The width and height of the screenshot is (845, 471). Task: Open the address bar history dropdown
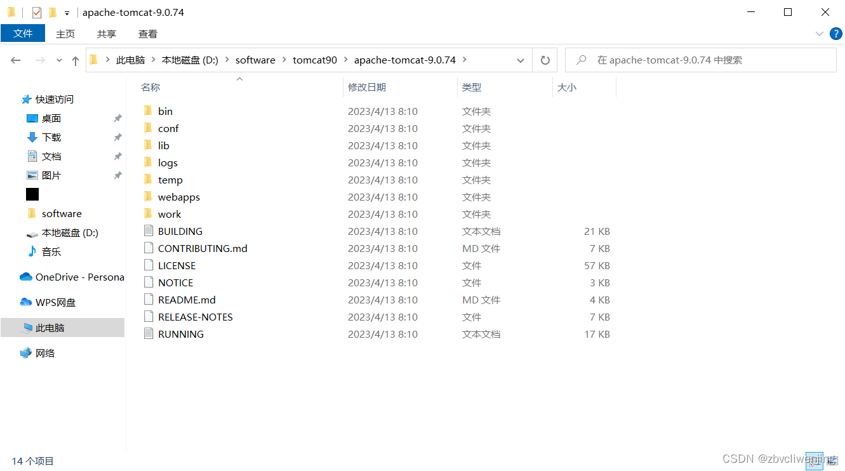(x=521, y=60)
